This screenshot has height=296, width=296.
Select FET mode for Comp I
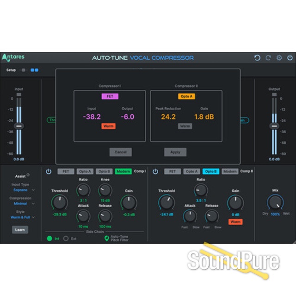(66, 172)
